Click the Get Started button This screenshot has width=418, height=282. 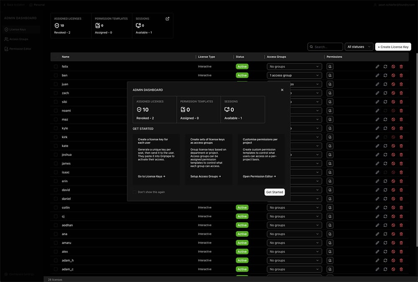[275, 192]
